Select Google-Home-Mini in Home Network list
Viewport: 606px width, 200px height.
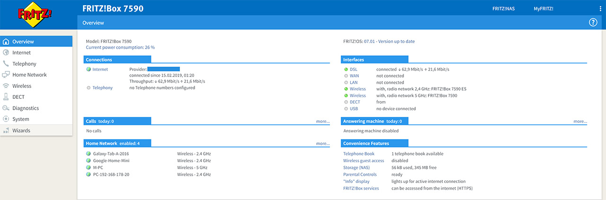[x=111, y=161]
